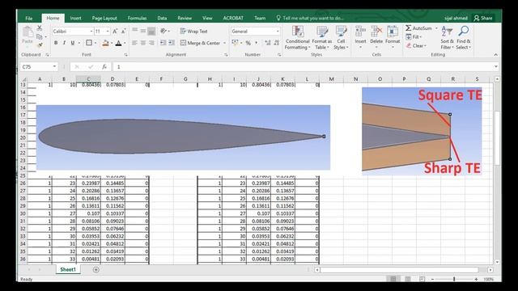Select Sheet1 tab

pyautogui.click(x=68, y=269)
